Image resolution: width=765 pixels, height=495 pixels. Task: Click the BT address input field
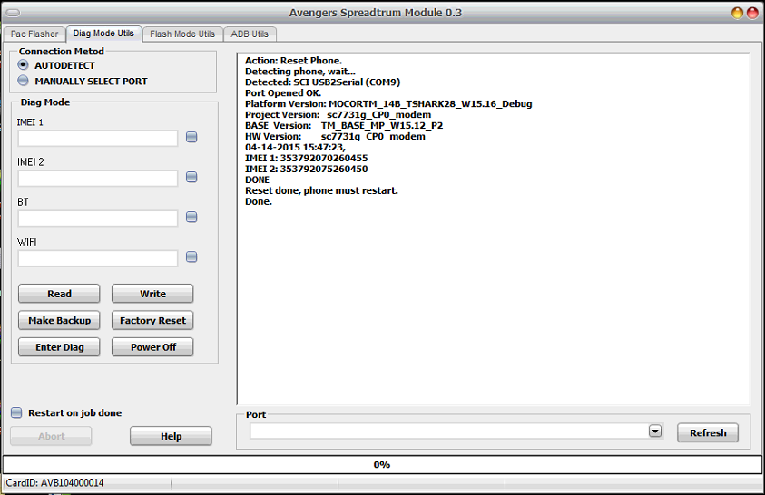98,218
